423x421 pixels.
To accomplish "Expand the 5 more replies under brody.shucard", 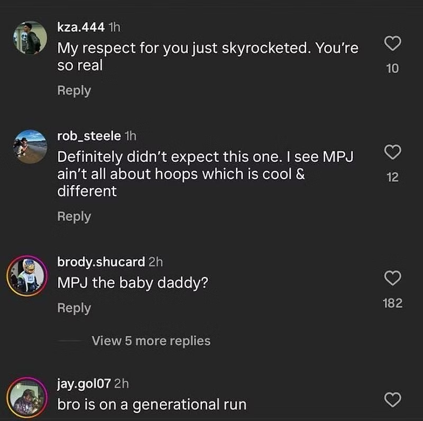I will pyautogui.click(x=152, y=341).
